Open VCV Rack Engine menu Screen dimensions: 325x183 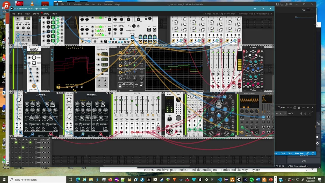tap(36, 14)
